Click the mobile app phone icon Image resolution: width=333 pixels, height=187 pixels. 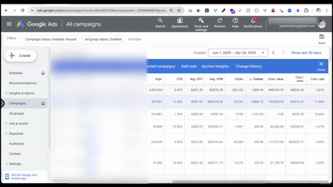[7, 177]
